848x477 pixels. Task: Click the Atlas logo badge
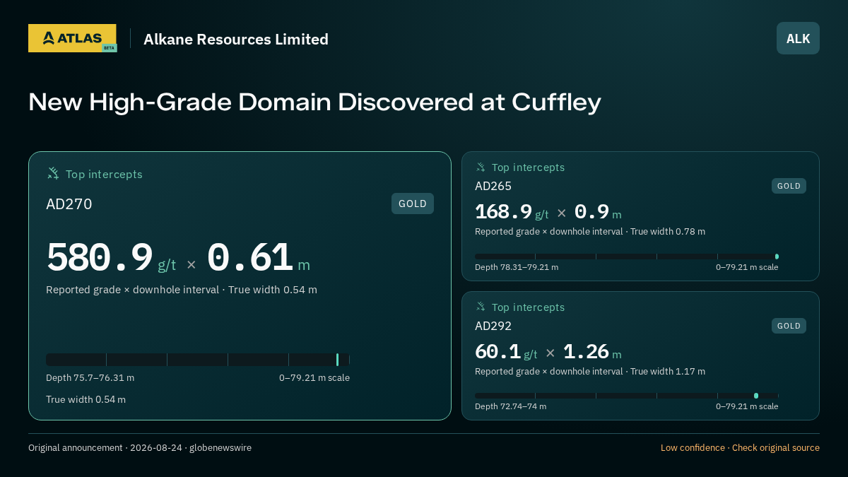(72, 38)
